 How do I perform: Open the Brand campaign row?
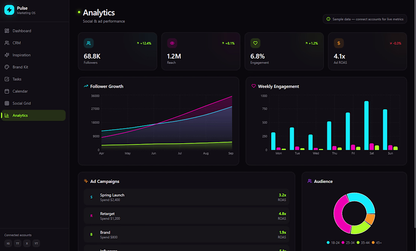pyautogui.click(x=186, y=235)
